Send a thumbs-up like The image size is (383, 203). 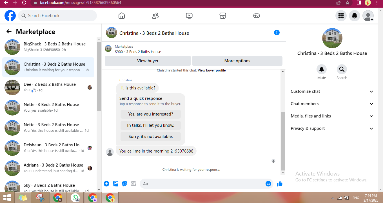pos(279,184)
